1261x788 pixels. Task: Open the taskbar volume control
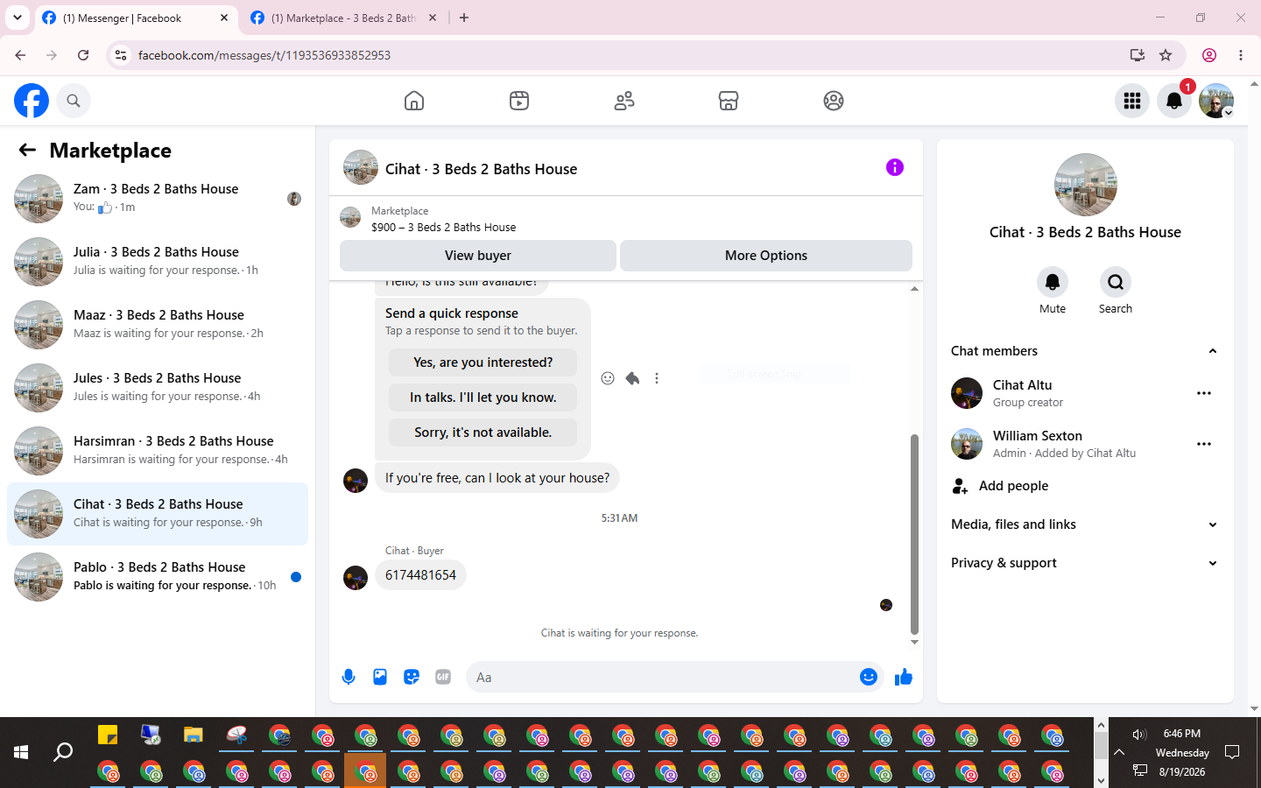[x=1139, y=735]
